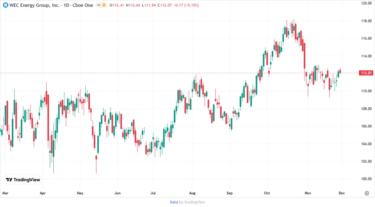Open the TradingView logo link

(x=23, y=180)
